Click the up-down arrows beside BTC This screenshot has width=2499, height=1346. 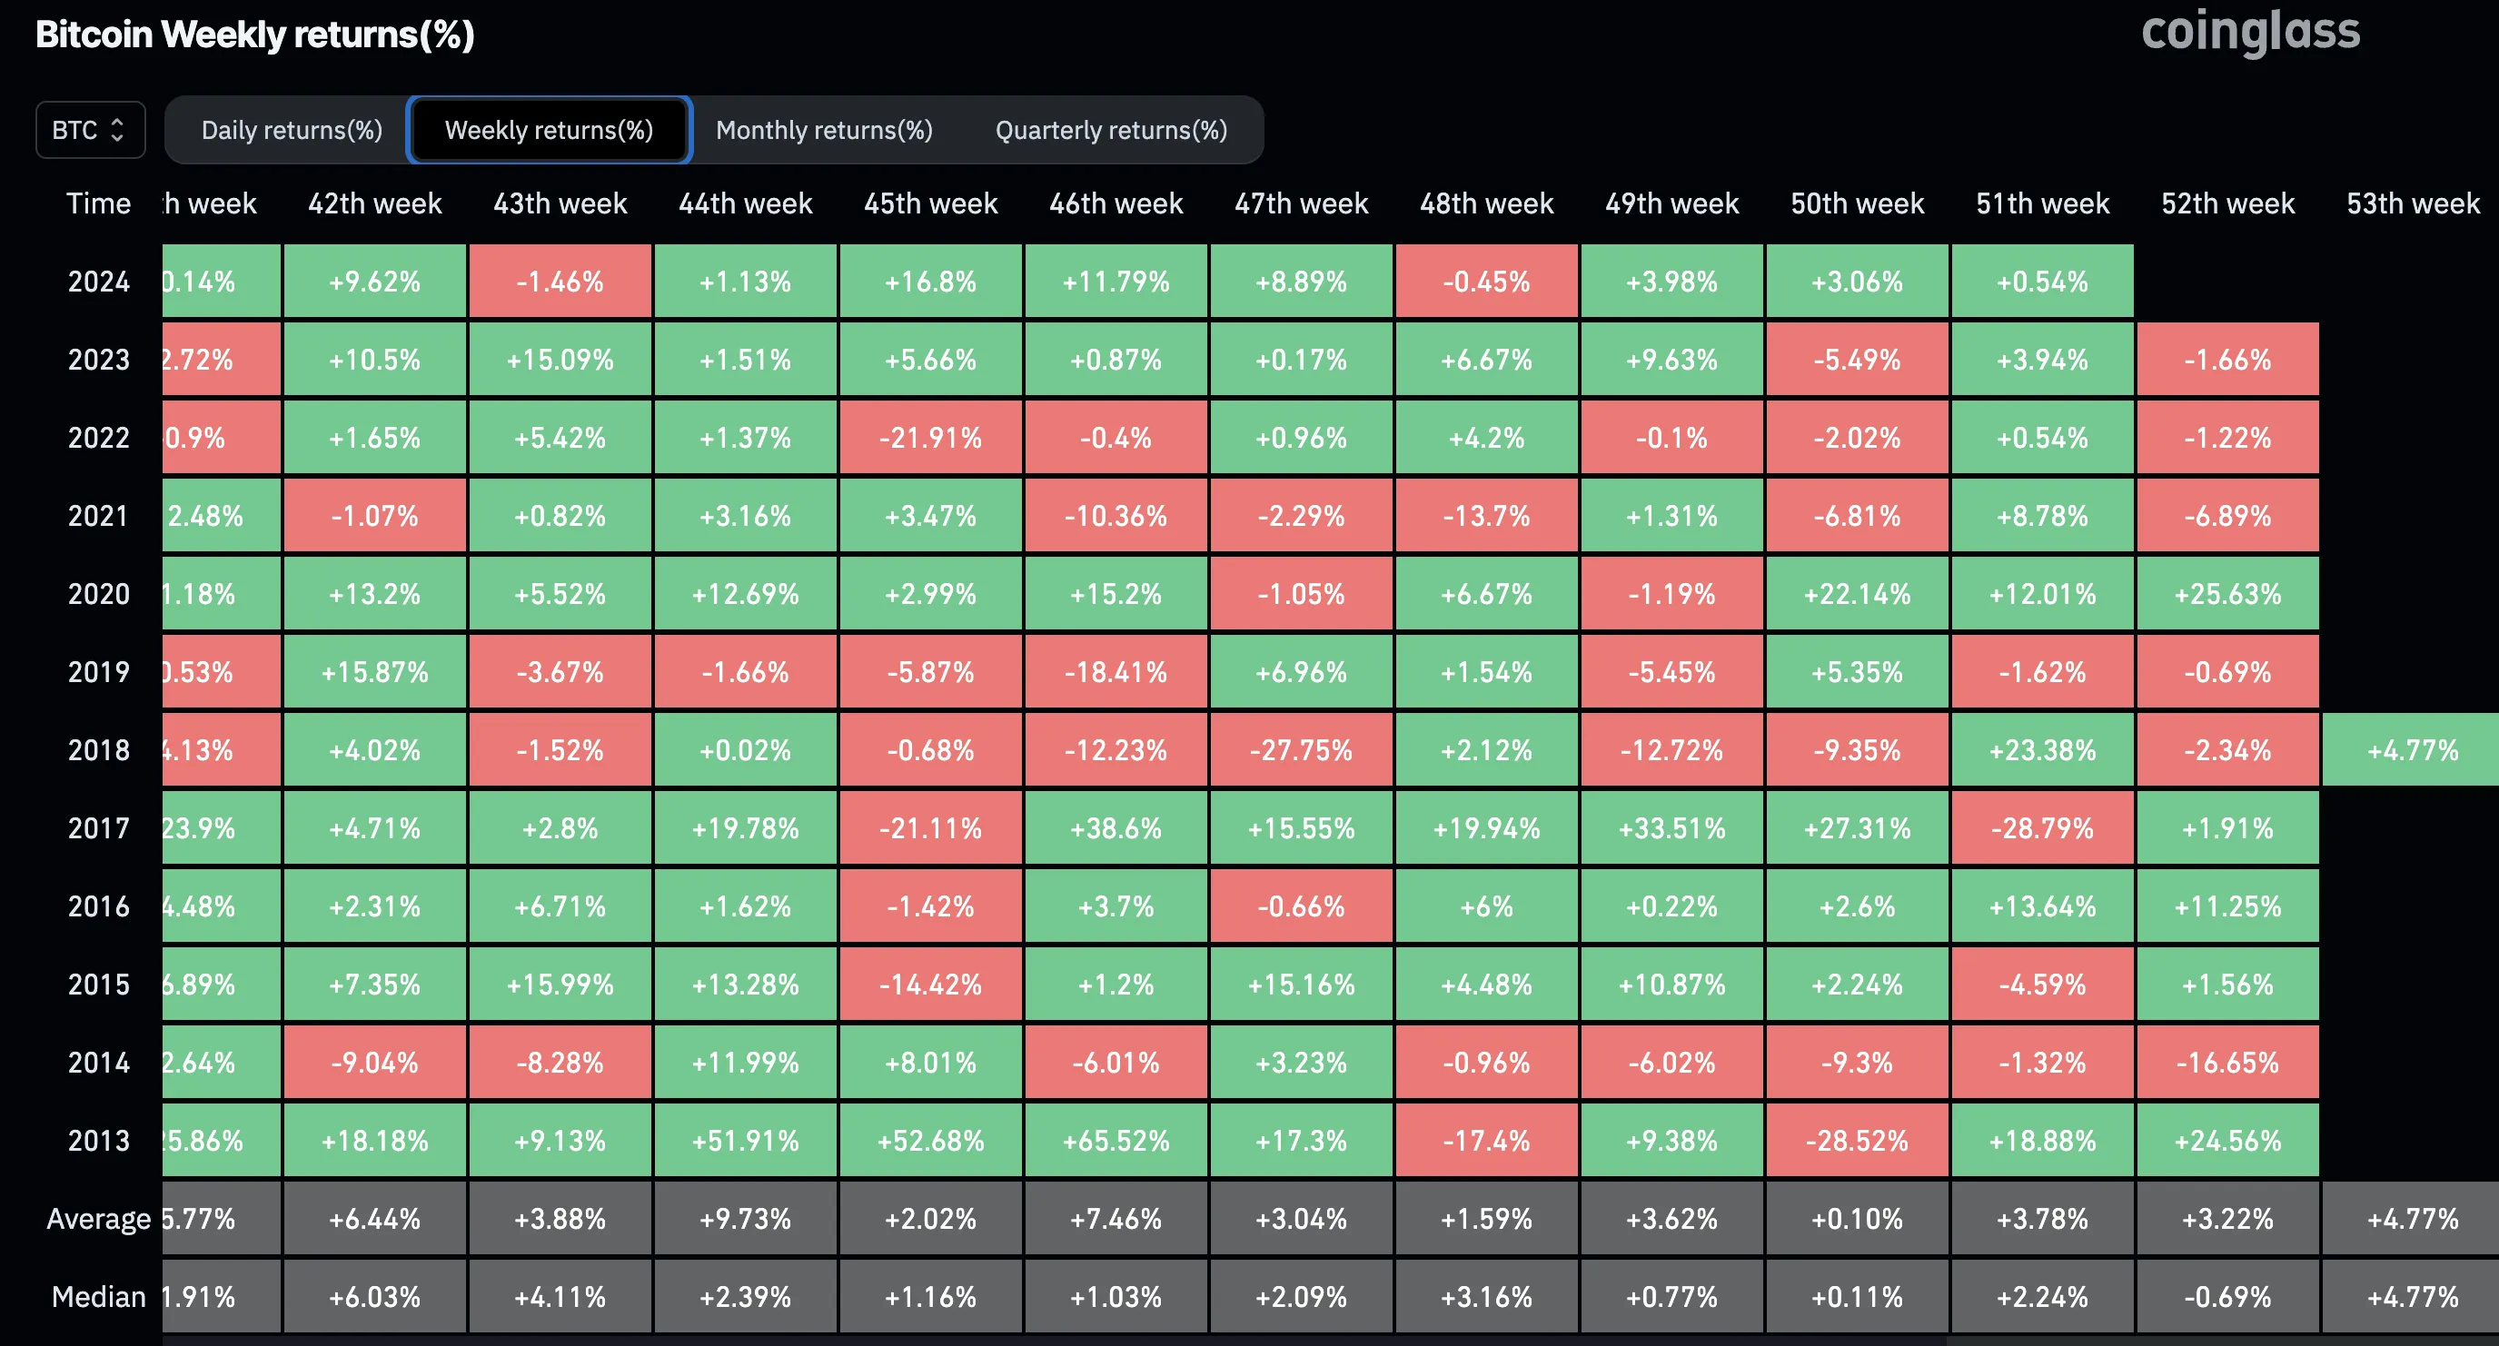tap(117, 130)
